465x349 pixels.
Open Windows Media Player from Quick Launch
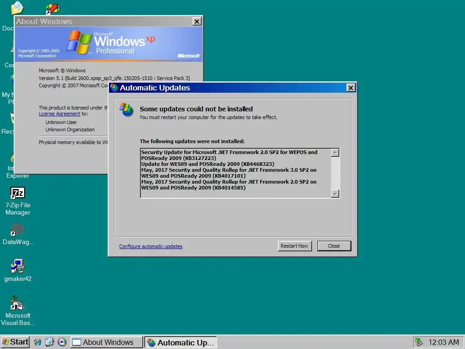click(62, 342)
